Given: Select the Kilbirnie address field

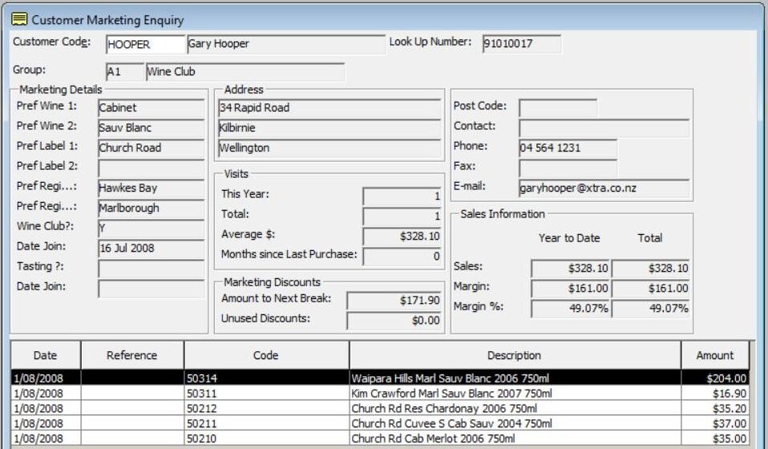Looking at the screenshot, I should click(329, 127).
